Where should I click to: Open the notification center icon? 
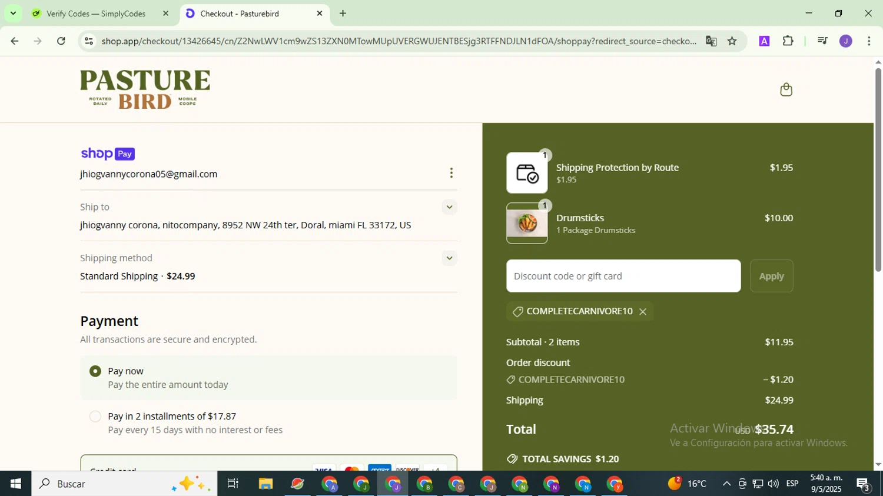coord(864,484)
